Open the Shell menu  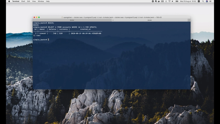pyautogui.click(x=23, y=1)
